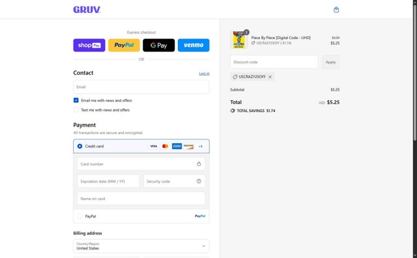Click into the Card number field
Screen dimensions: 417x258
141,164
